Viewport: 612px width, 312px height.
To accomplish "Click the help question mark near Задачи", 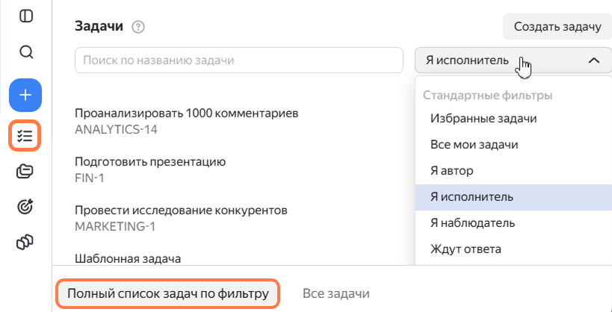I will coord(138,28).
